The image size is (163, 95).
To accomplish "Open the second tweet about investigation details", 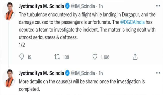I will [x=82, y=85].
